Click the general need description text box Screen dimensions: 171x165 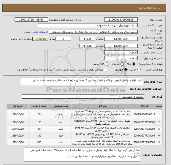82,81
